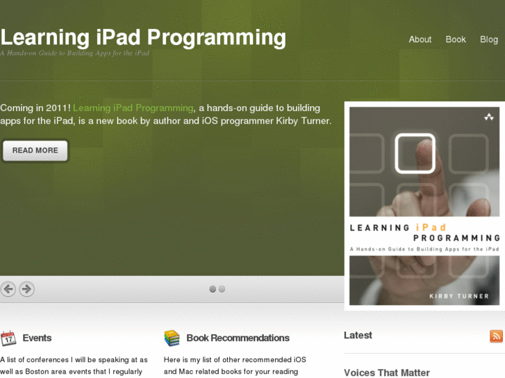The height and width of the screenshot is (378, 505).
Task: Open the Voices That Matter post
Action: 387,372
